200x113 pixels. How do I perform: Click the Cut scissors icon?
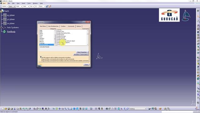pos(15,109)
